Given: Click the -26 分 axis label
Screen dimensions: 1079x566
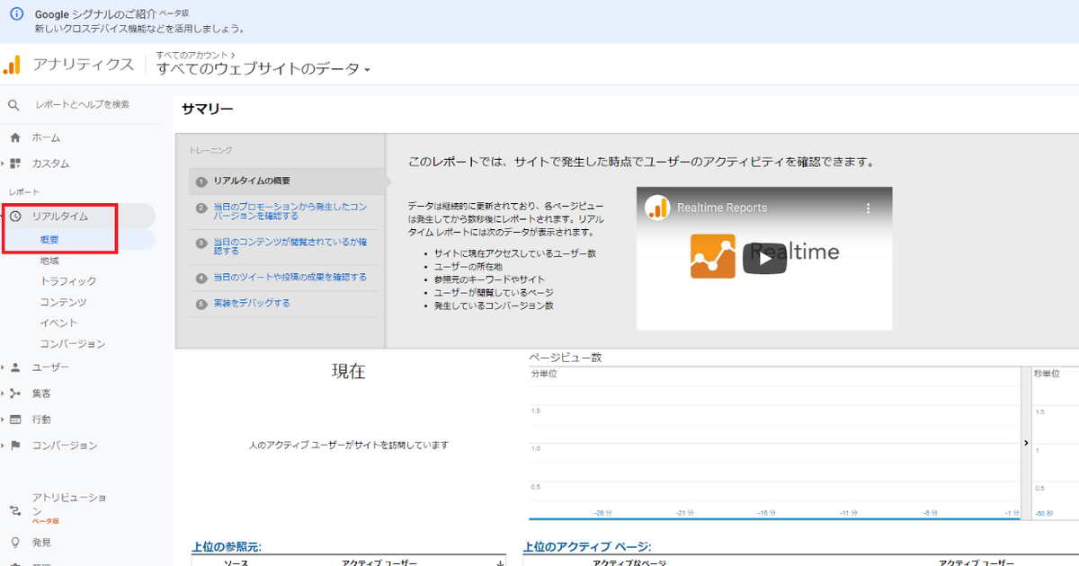Looking at the screenshot, I should pos(603,513).
